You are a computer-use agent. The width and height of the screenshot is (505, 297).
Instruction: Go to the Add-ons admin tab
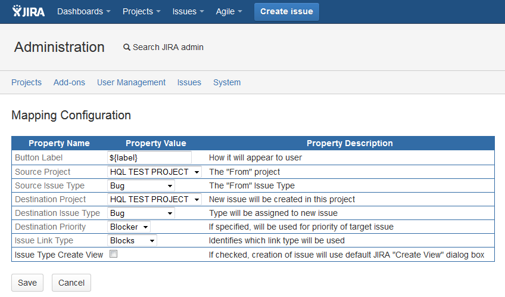click(69, 82)
